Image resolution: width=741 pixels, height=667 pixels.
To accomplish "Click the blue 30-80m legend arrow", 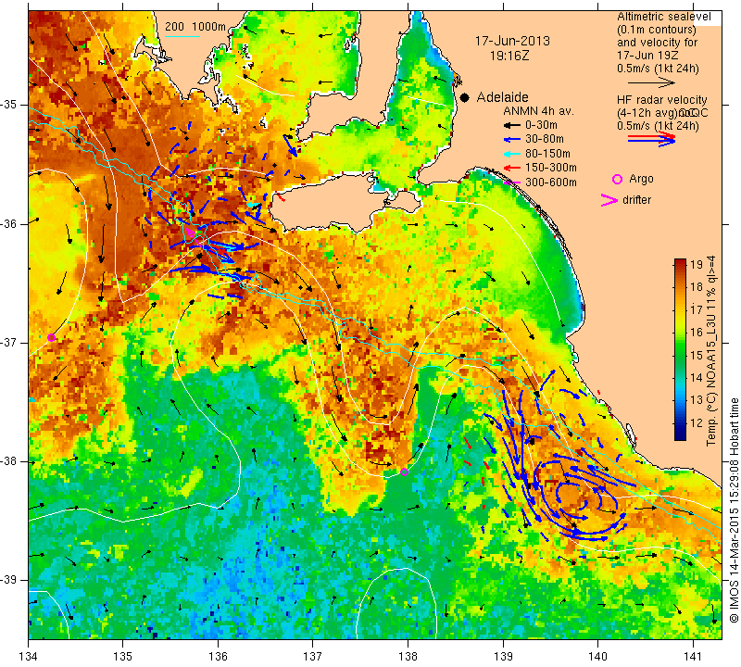I will coord(511,140).
